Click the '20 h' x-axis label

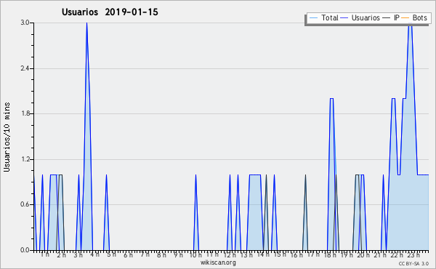click(x=363, y=254)
